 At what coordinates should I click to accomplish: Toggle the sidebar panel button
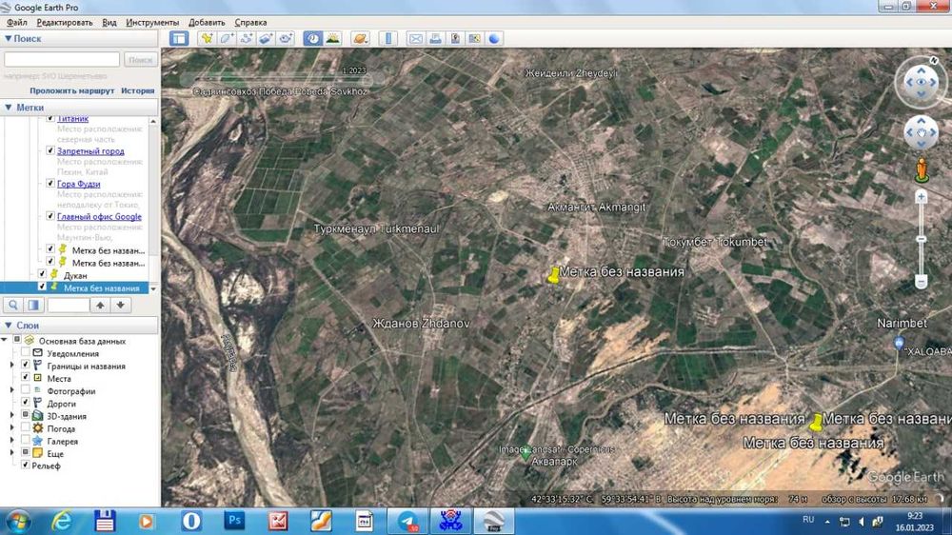[179, 38]
